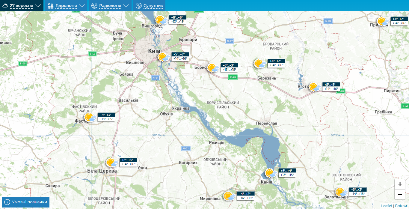This screenshot has height=209, width=409.
Task: Switch to the Супутник satellite view
Action: coord(149,6)
